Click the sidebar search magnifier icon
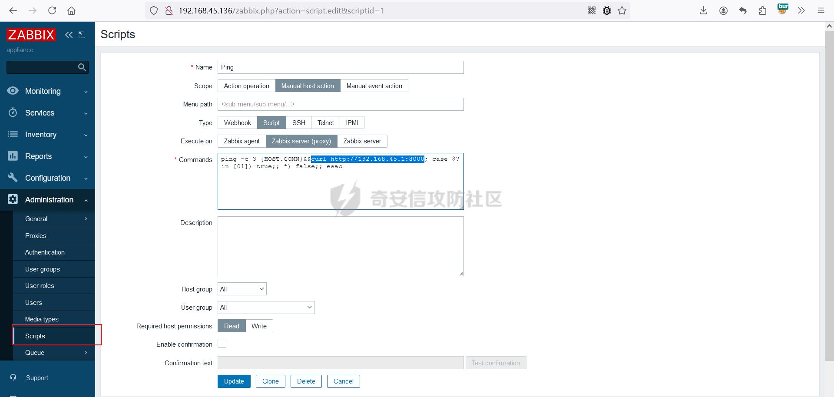 click(82, 67)
